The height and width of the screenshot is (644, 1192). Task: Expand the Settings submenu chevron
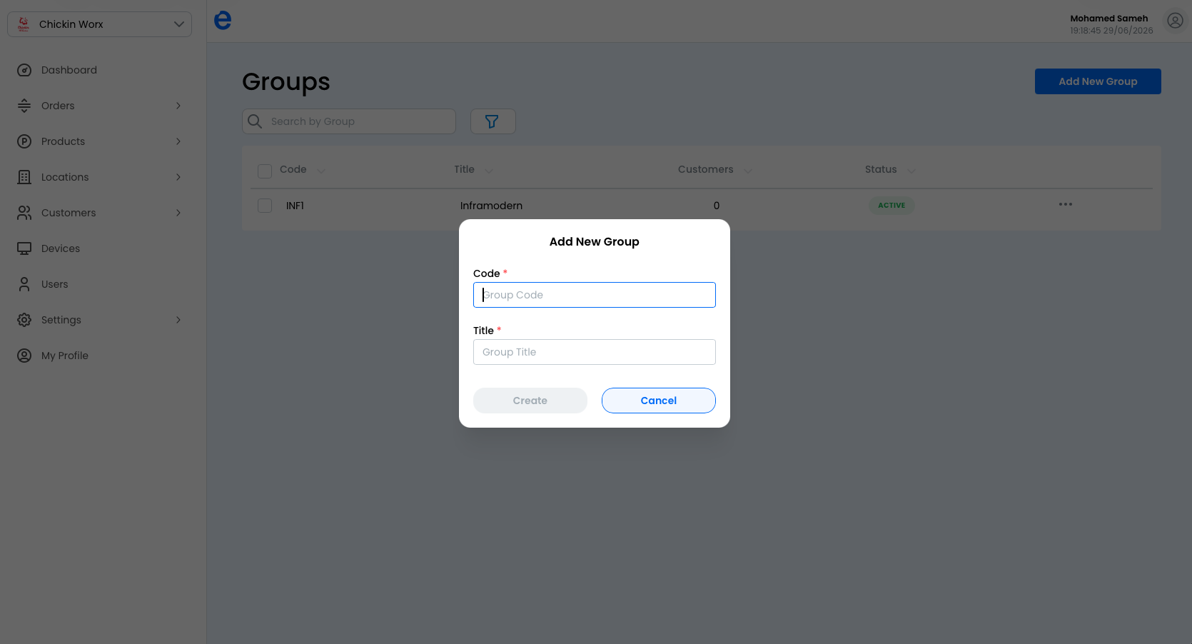coord(178,320)
